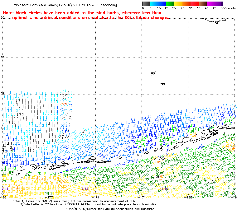Viewport: 237px width, 214px height.
Task: Click the orange 25-30 knots legend swatch
Action: (x=186, y=4)
